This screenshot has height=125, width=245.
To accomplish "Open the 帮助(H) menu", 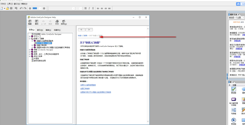I will pos(24,4).
